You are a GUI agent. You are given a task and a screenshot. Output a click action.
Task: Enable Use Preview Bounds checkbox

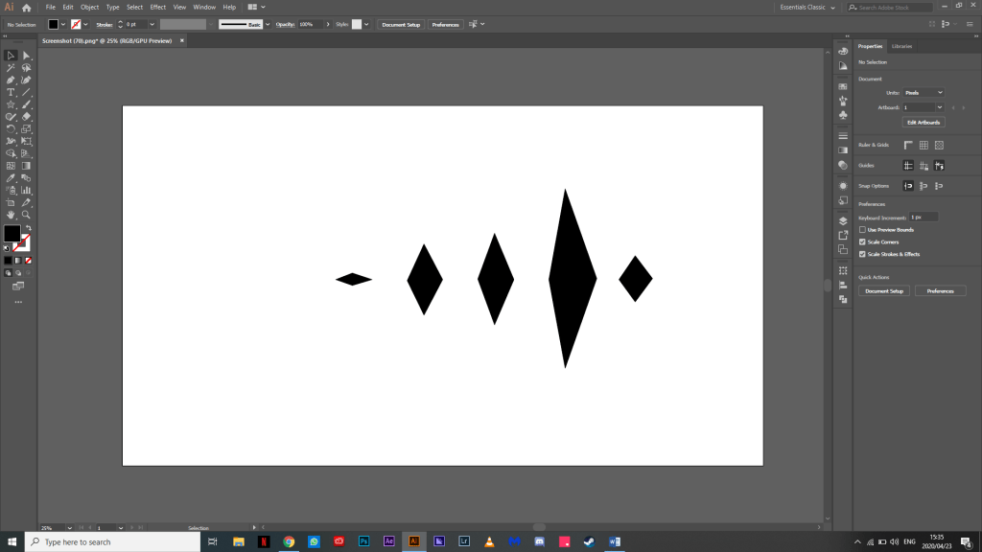coord(862,230)
